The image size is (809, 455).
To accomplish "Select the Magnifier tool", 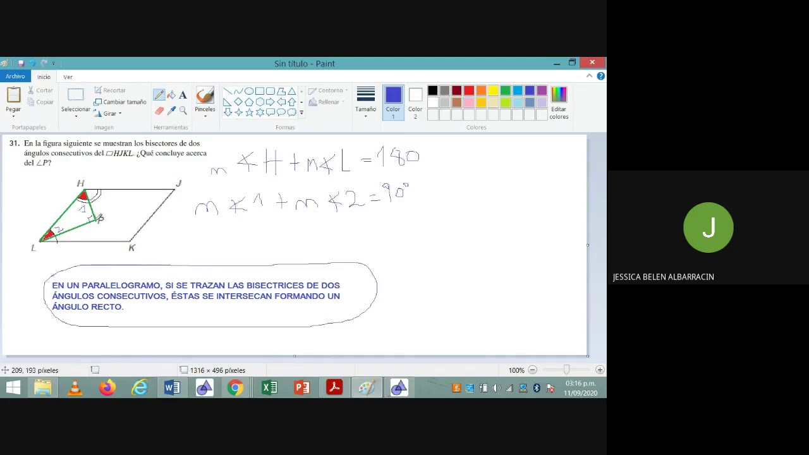I will [183, 111].
